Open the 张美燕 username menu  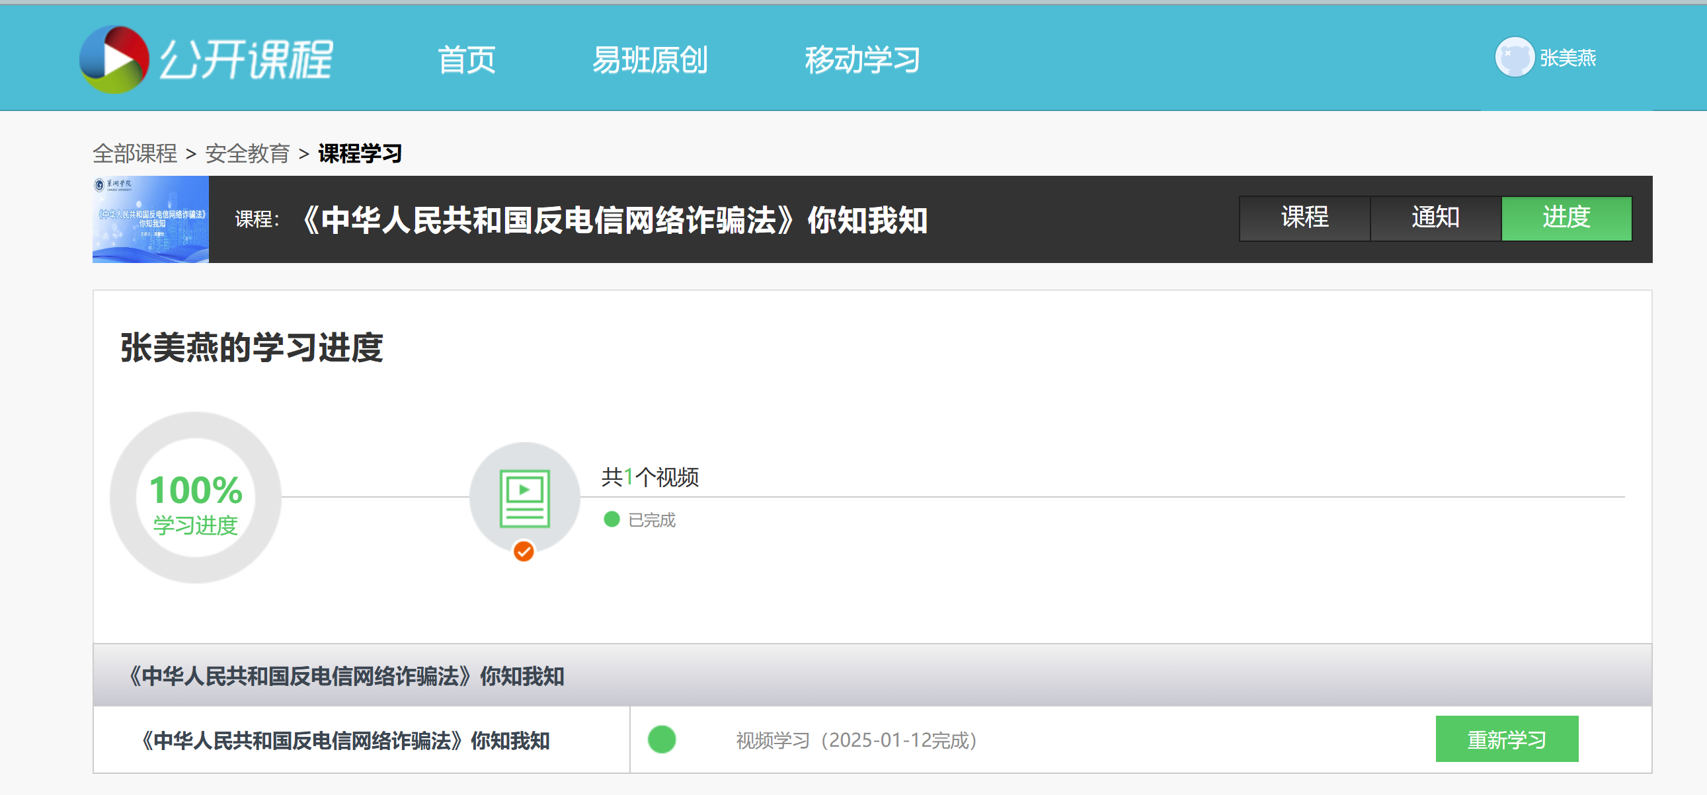(1568, 58)
